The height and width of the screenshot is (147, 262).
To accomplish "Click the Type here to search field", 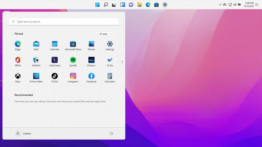I will click(x=64, y=22).
